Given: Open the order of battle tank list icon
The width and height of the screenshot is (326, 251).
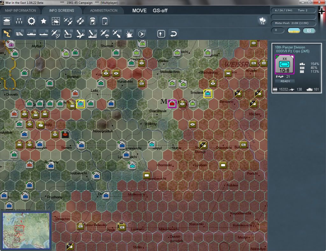Looking at the screenshot, I should pyautogui.click(x=7, y=21).
